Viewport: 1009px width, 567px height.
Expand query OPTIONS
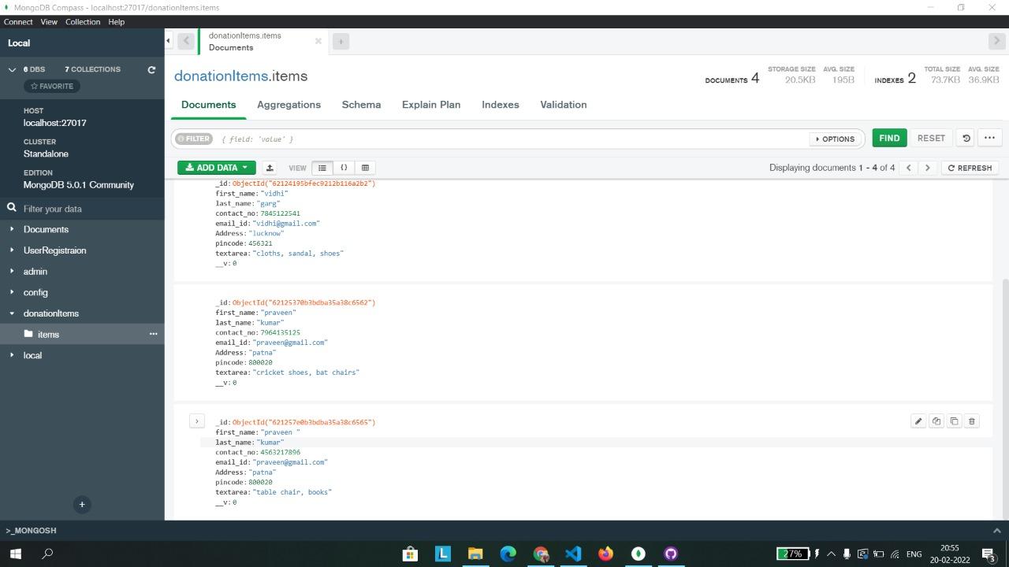pyautogui.click(x=836, y=139)
